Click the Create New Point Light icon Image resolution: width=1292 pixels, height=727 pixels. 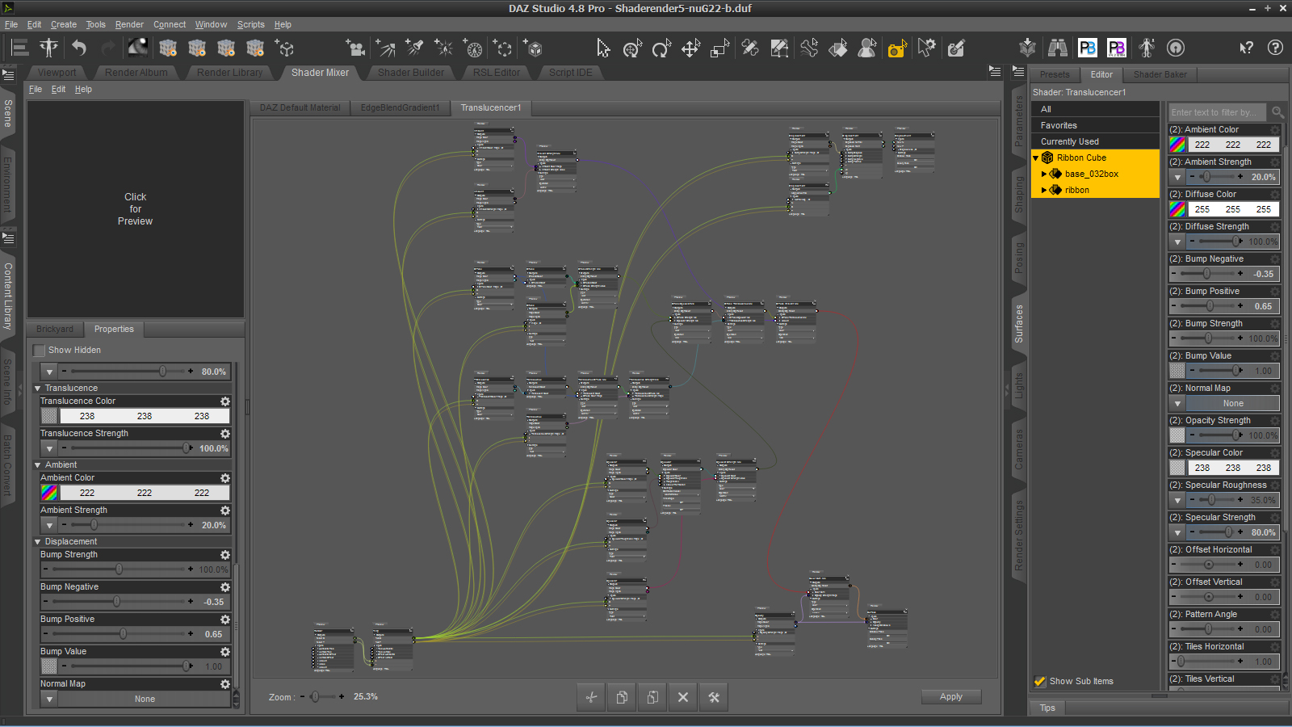click(x=443, y=48)
